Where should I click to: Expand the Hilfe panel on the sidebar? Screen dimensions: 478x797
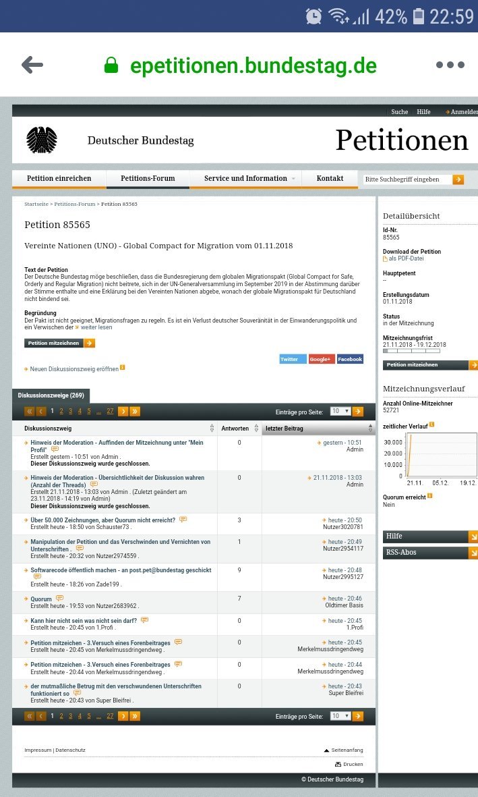(x=429, y=536)
